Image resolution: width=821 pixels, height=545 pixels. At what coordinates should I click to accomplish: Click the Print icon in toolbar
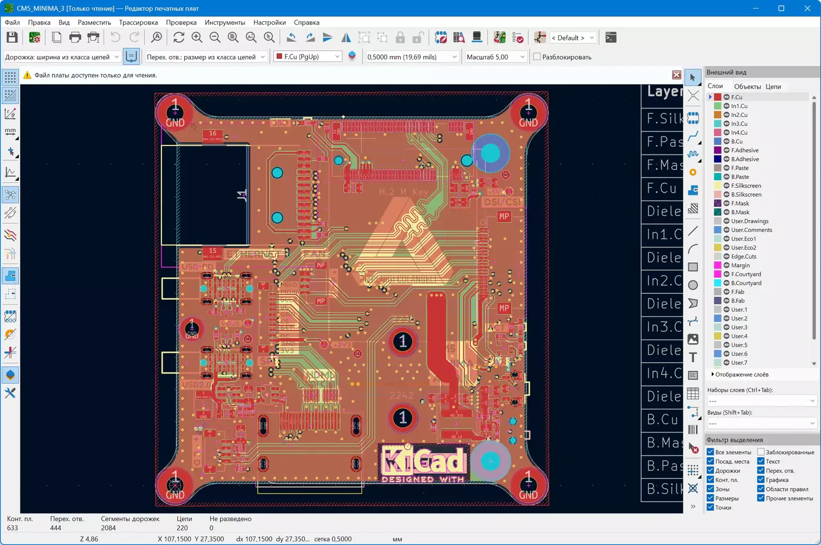click(x=75, y=37)
